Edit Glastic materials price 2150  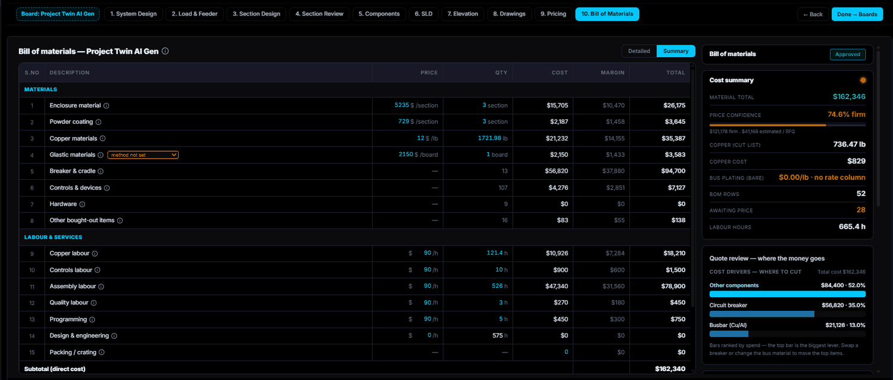[x=405, y=154]
